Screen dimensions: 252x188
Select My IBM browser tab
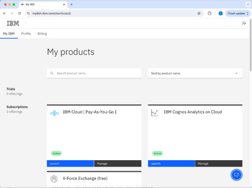43,4
